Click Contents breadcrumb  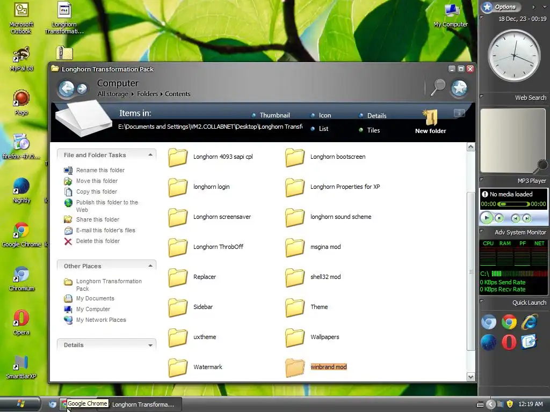point(177,94)
